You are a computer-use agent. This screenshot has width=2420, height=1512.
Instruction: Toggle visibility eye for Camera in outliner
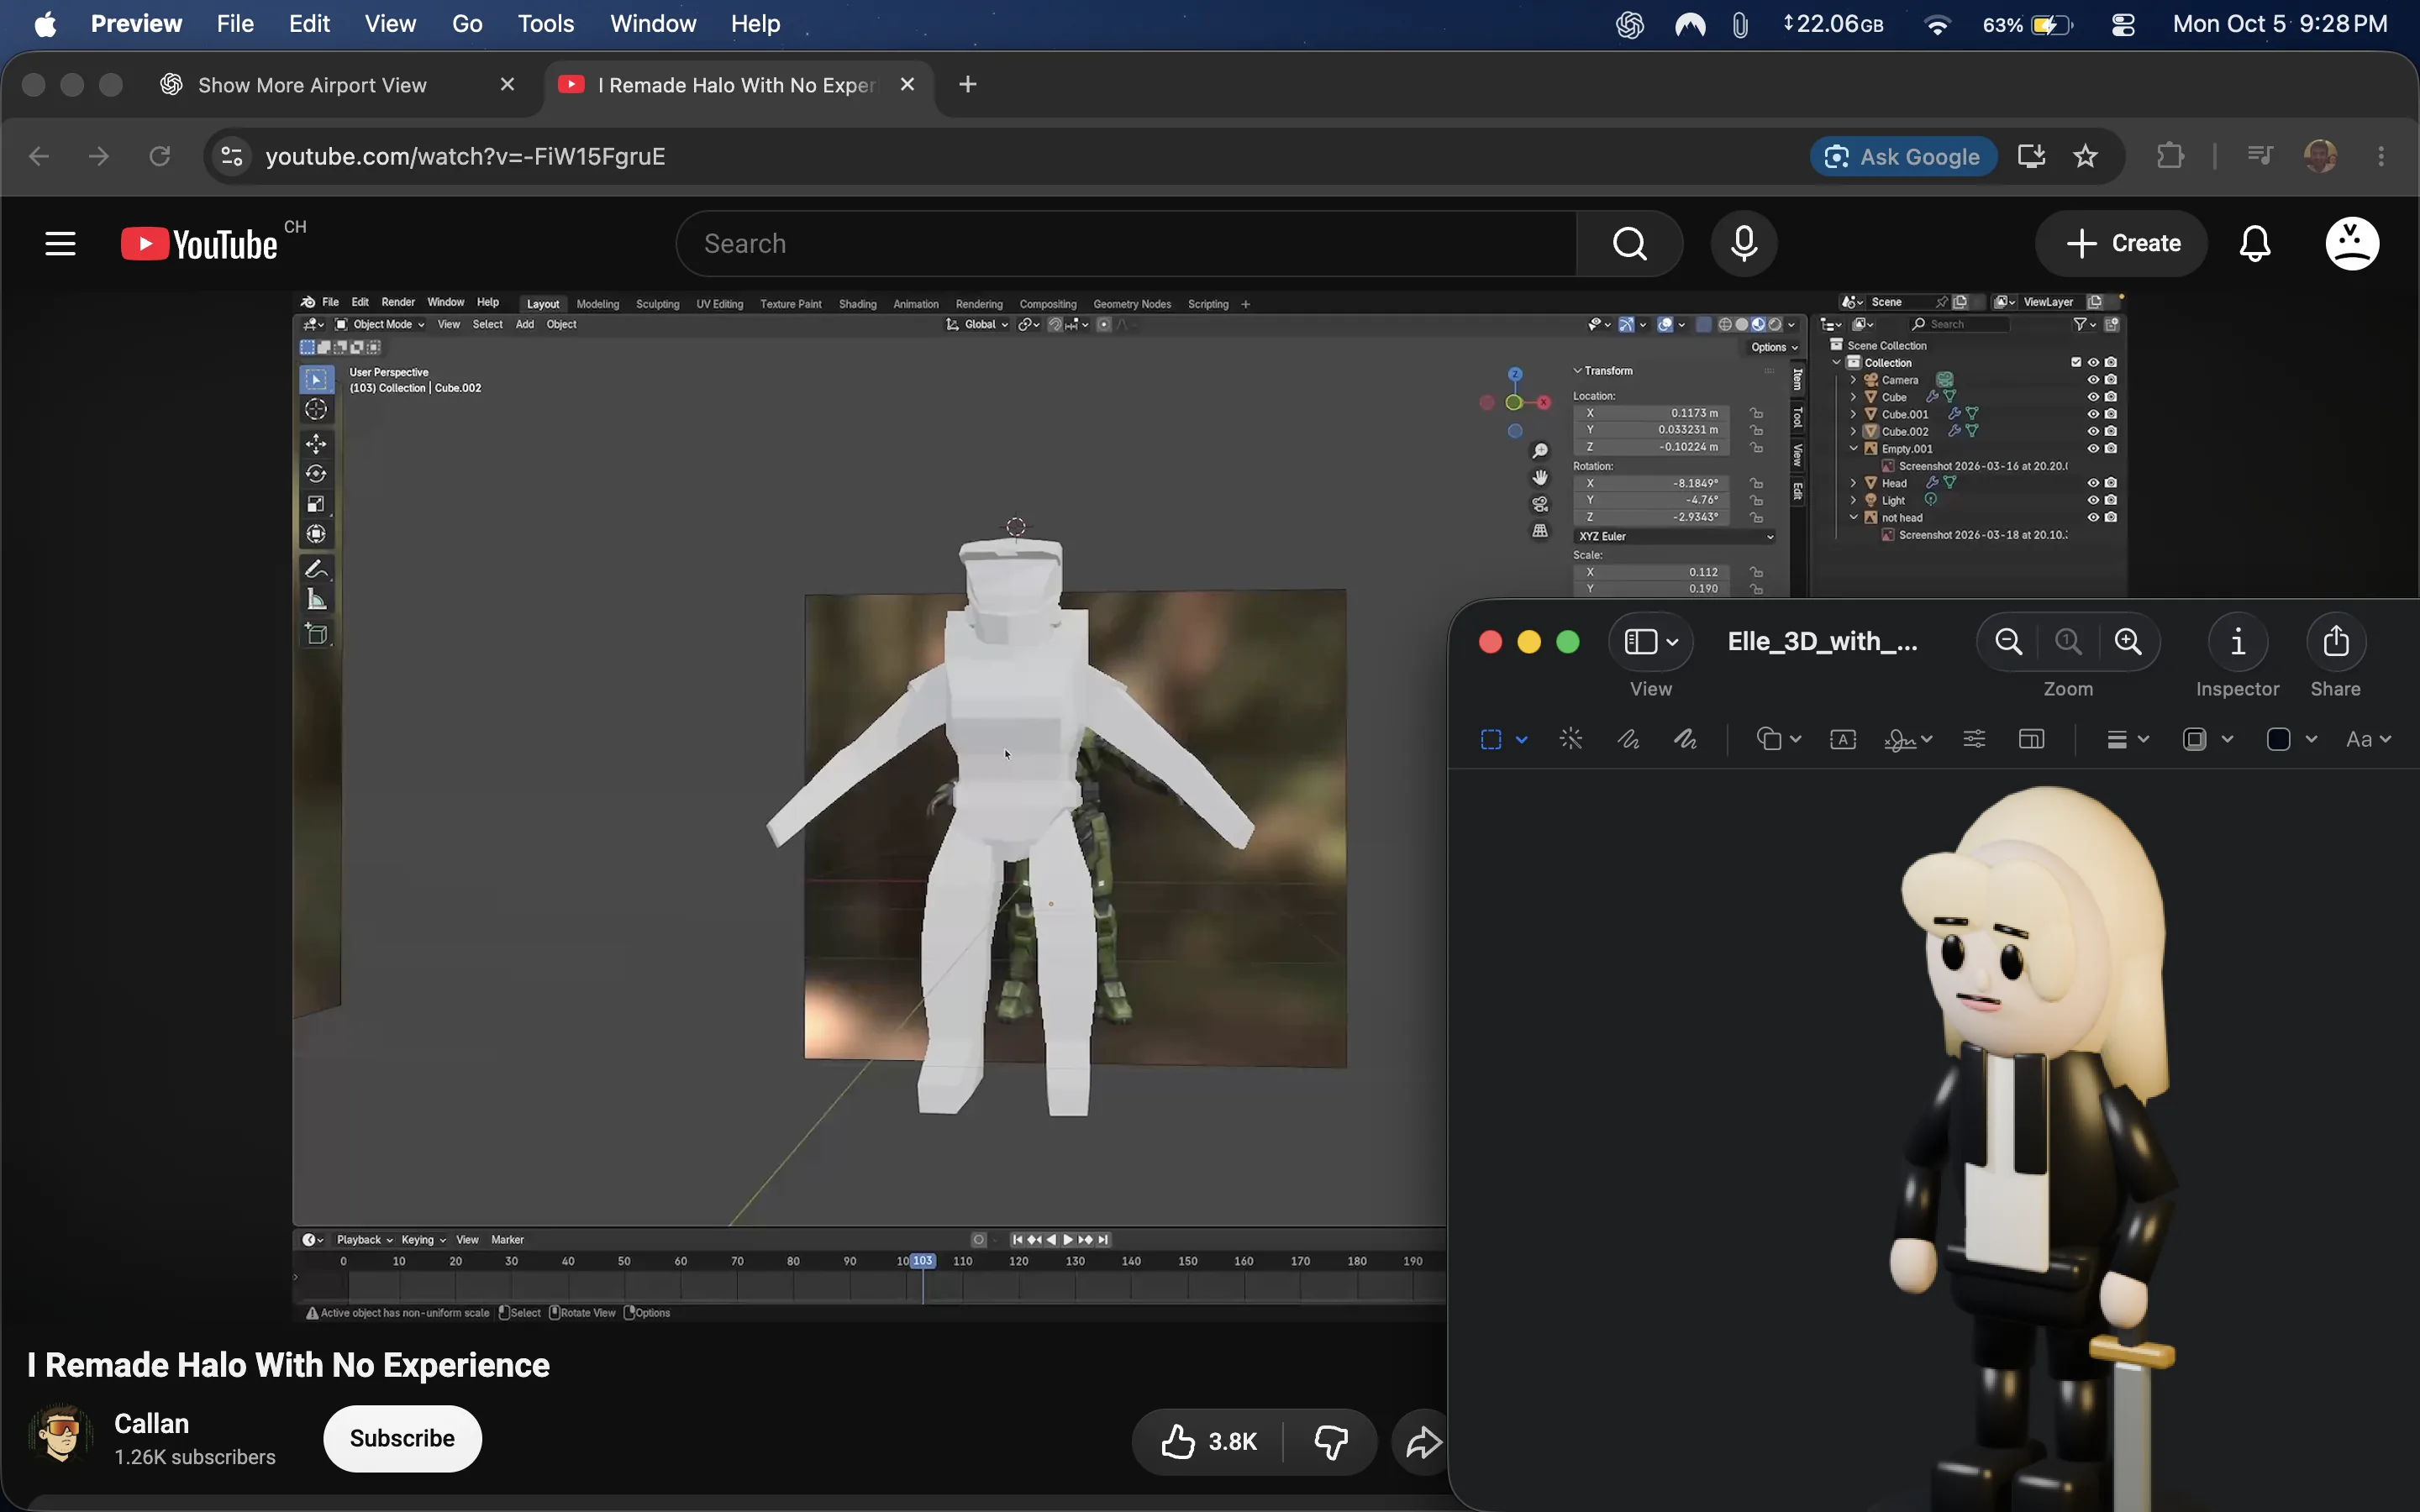(x=2093, y=380)
